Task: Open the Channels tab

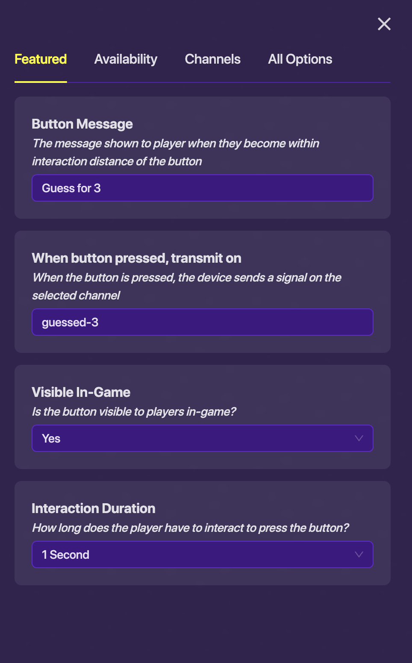Action: pyautogui.click(x=212, y=59)
